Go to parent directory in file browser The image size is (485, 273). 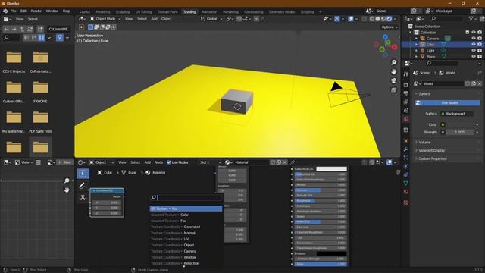22,29
